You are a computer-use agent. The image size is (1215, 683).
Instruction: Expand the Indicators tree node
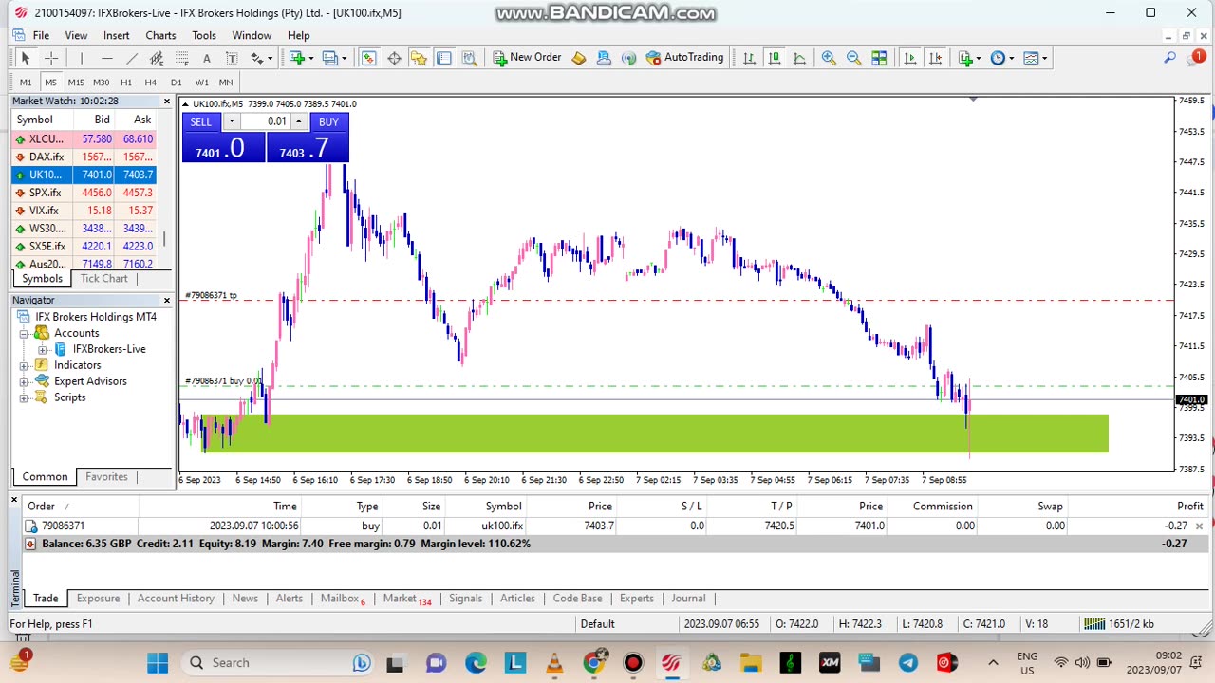[24, 365]
